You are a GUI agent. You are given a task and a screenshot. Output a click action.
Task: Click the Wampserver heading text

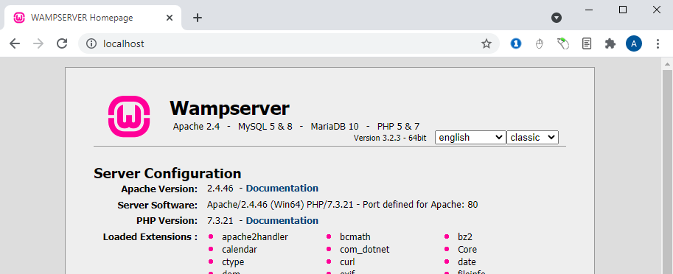(230, 108)
